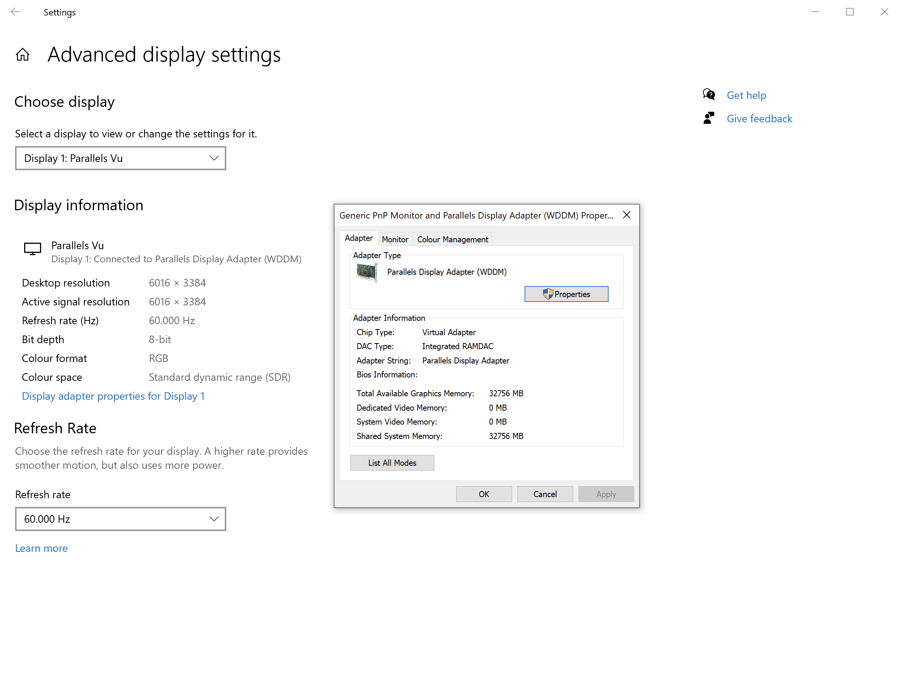Click the Learn more link
This screenshot has height=699, width=899.
click(41, 548)
